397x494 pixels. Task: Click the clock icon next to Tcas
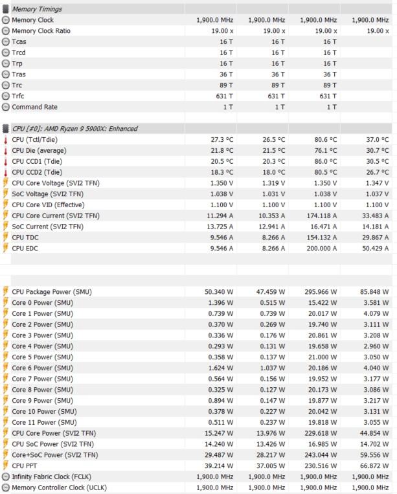[6, 42]
